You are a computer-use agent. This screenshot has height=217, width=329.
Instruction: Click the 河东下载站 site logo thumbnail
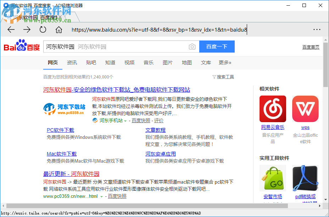[x=65, y=109]
